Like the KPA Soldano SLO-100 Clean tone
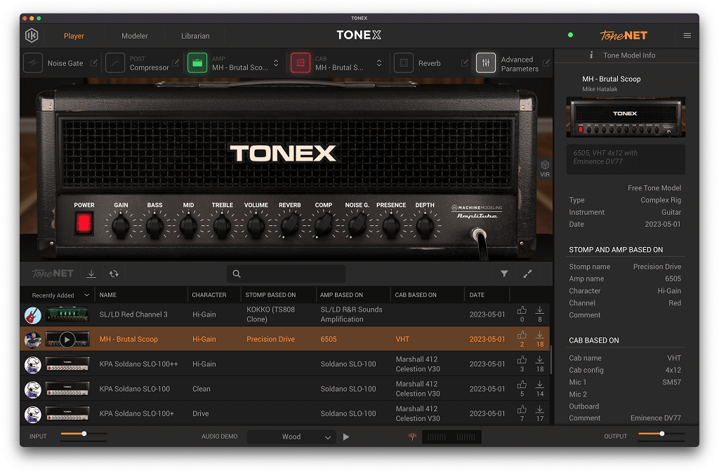 (x=522, y=385)
